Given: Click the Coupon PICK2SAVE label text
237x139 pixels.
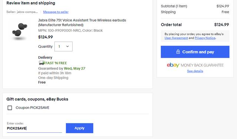Looking at the screenshot, I should point(33,108).
